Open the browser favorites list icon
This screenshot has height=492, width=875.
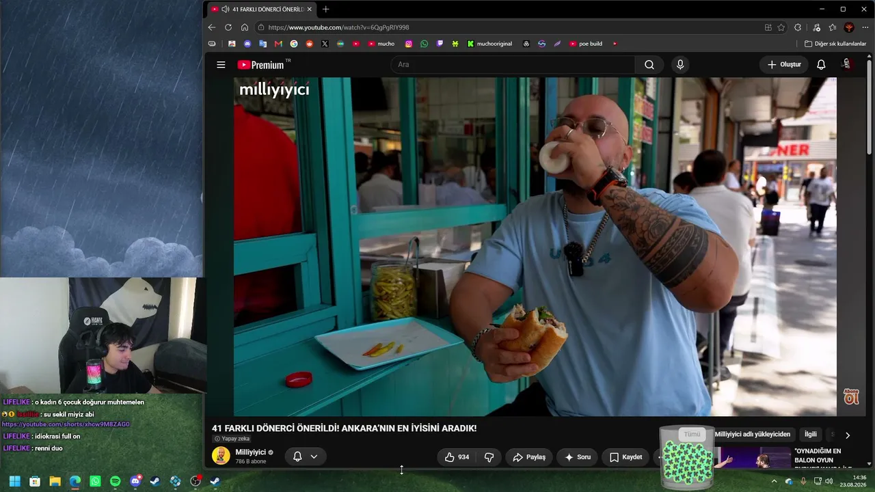coord(833,27)
